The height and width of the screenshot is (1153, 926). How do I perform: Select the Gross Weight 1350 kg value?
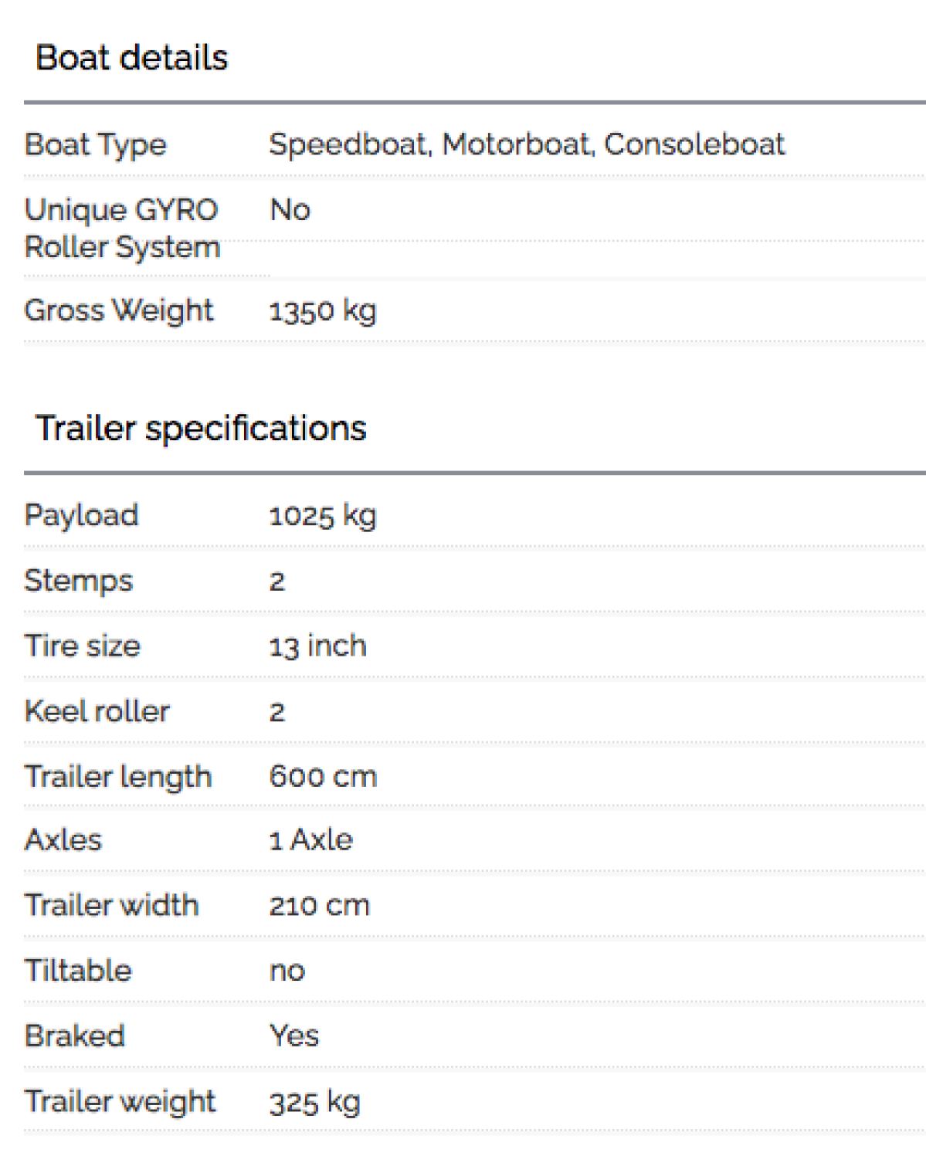(323, 311)
